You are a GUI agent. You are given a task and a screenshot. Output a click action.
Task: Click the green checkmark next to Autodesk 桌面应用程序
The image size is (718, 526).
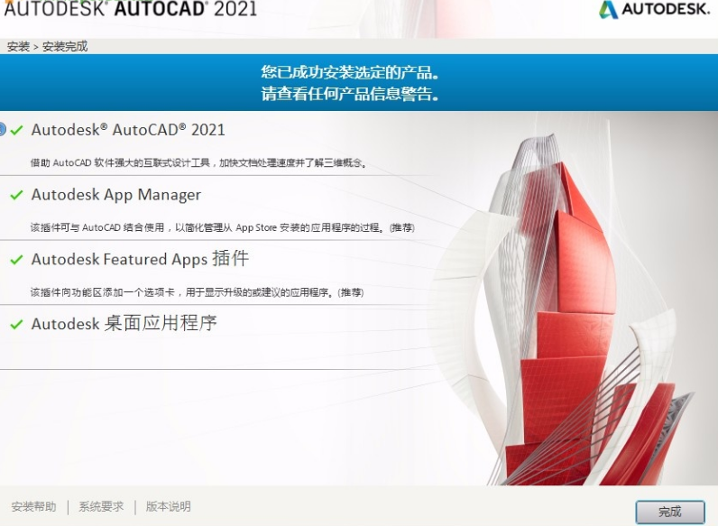click(16, 325)
